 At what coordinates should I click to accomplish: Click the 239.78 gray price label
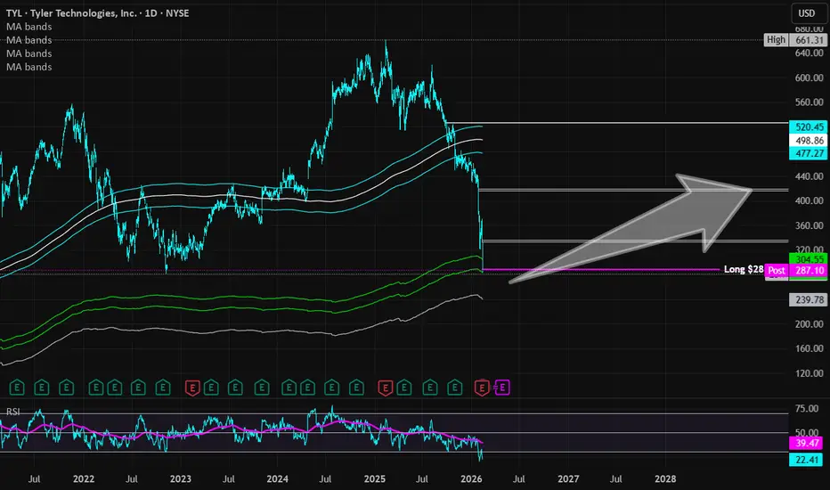pyautogui.click(x=809, y=300)
